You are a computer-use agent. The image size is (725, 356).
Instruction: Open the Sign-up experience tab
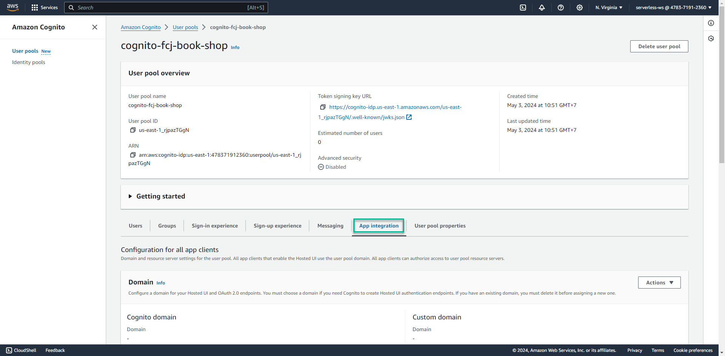pos(278,226)
